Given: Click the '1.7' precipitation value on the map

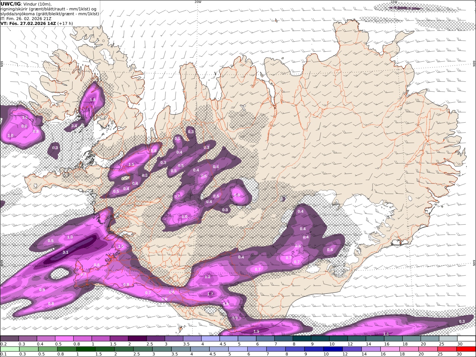Looking at the screenshot, I should pyautogui.click(x=210, y=294).
